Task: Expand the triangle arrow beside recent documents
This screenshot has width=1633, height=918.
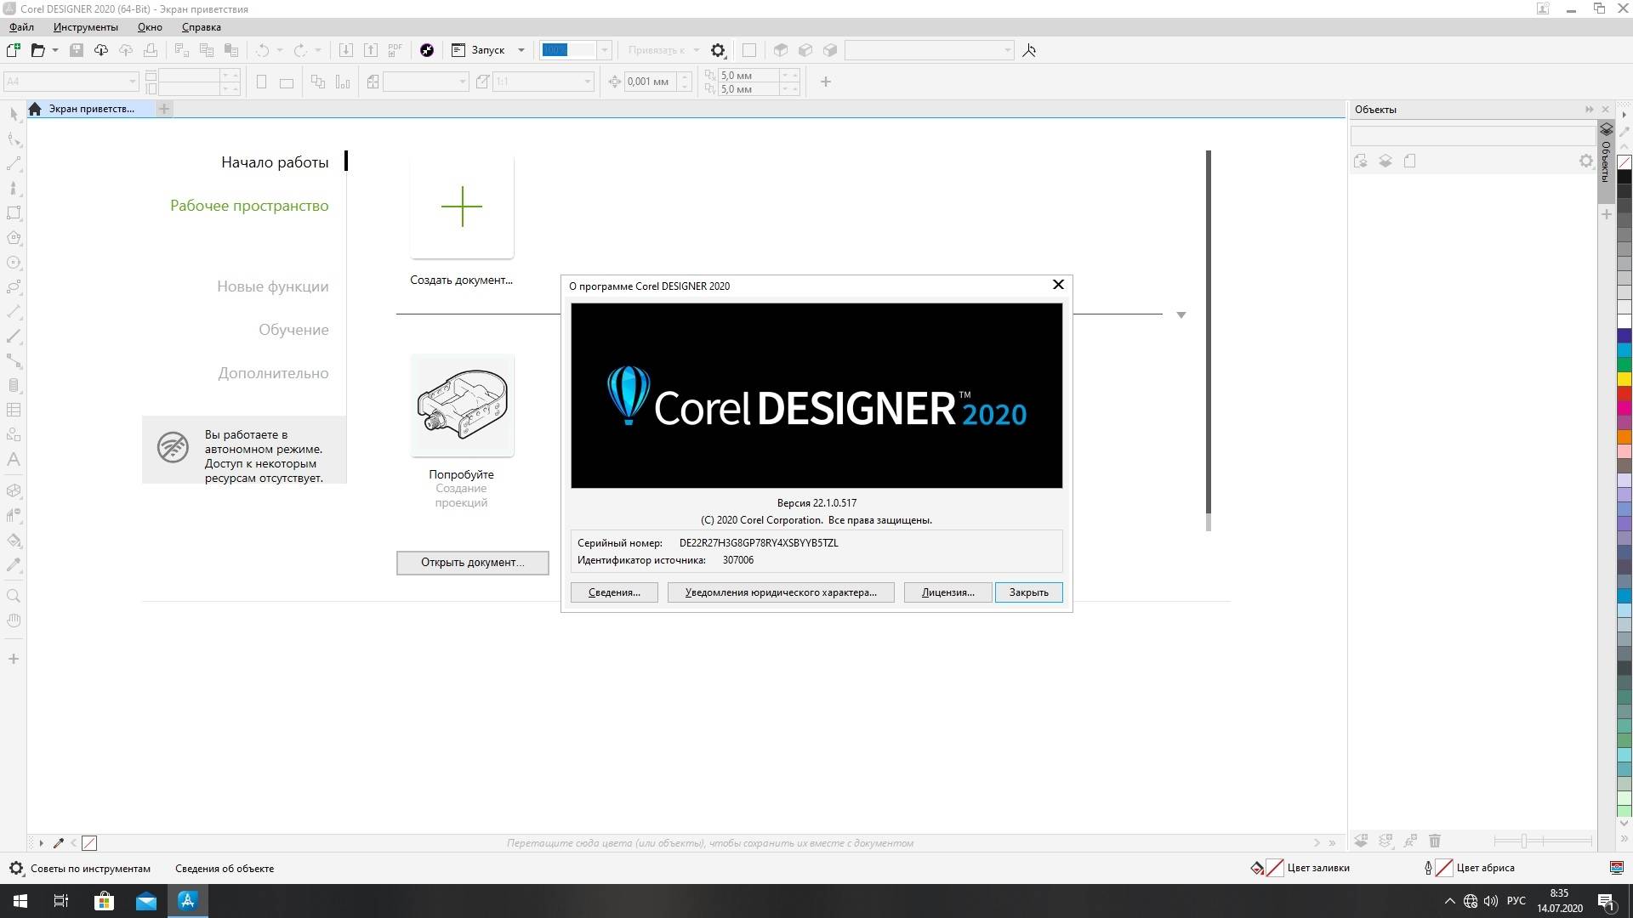Action: (x=1181, y=315)
